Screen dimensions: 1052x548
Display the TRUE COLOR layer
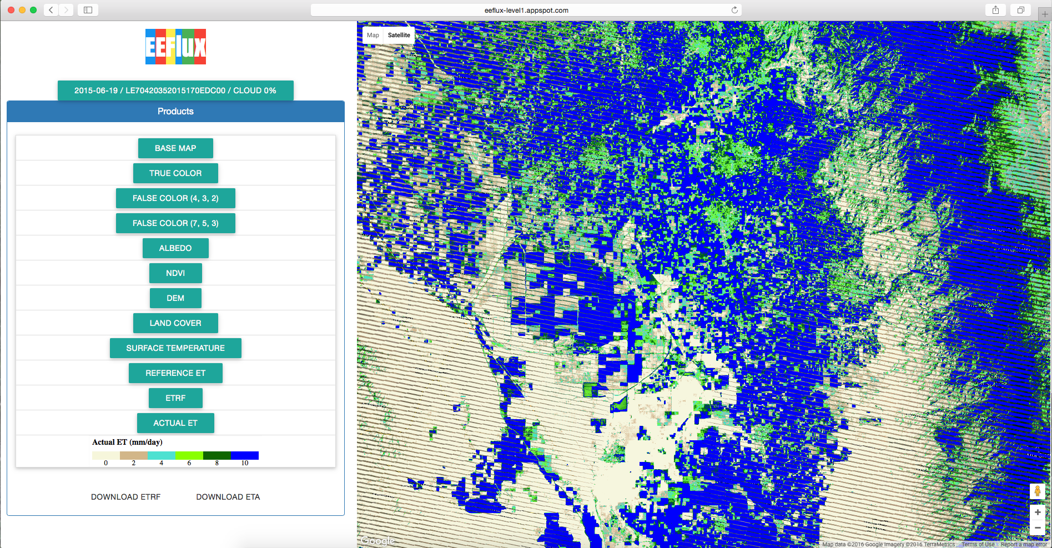175,173
